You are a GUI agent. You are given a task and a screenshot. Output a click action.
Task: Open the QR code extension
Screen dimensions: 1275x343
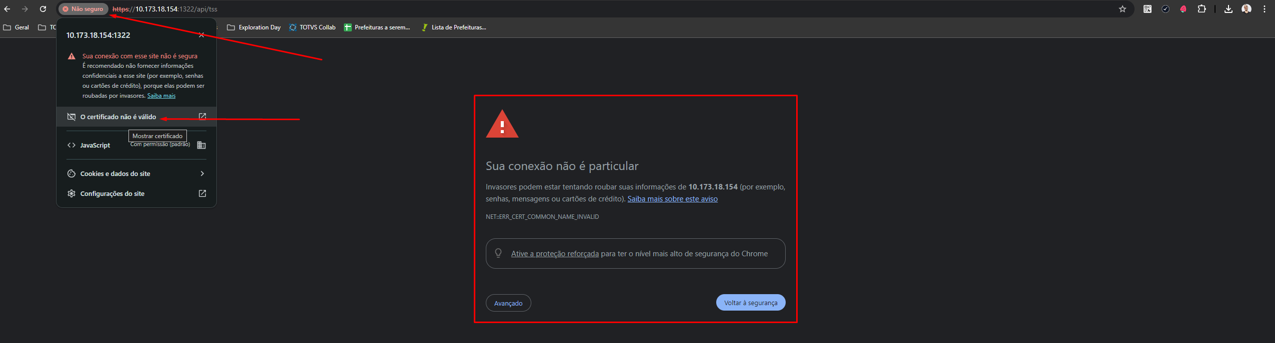tap(1148, 9)
